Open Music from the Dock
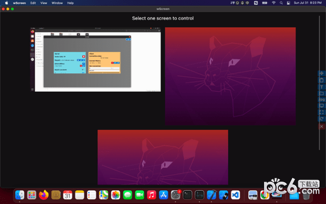The width and height of the screenshot is (326, 204). tap(152, 195)
